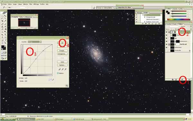Switch to the Histogramme tab
Screen dimensions: 193x121
click(28, 17)
